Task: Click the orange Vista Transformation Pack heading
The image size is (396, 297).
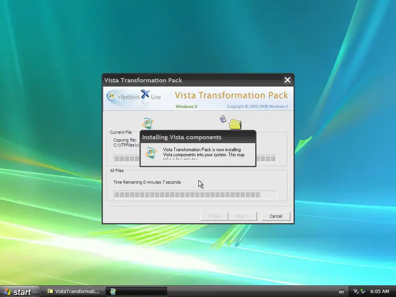Action: (x=231, y=95)
